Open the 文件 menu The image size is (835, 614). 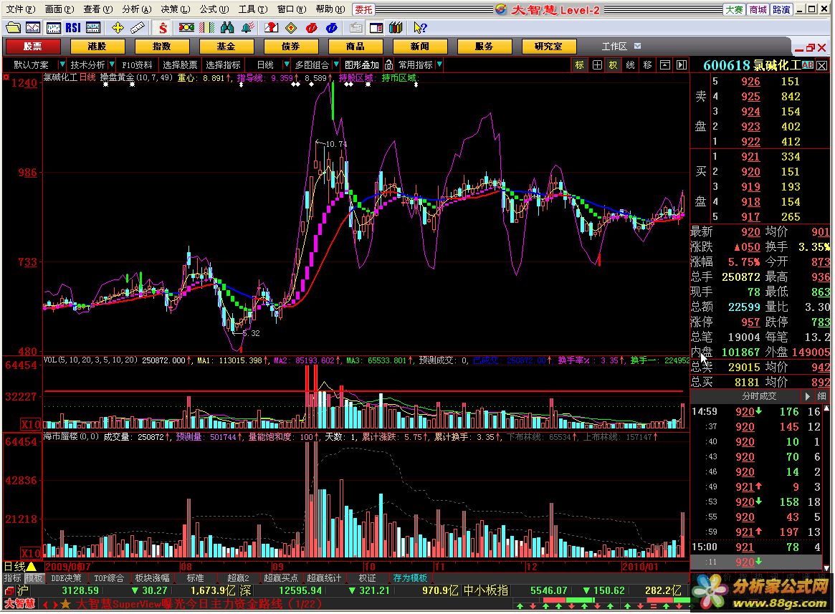coord(20,9)
